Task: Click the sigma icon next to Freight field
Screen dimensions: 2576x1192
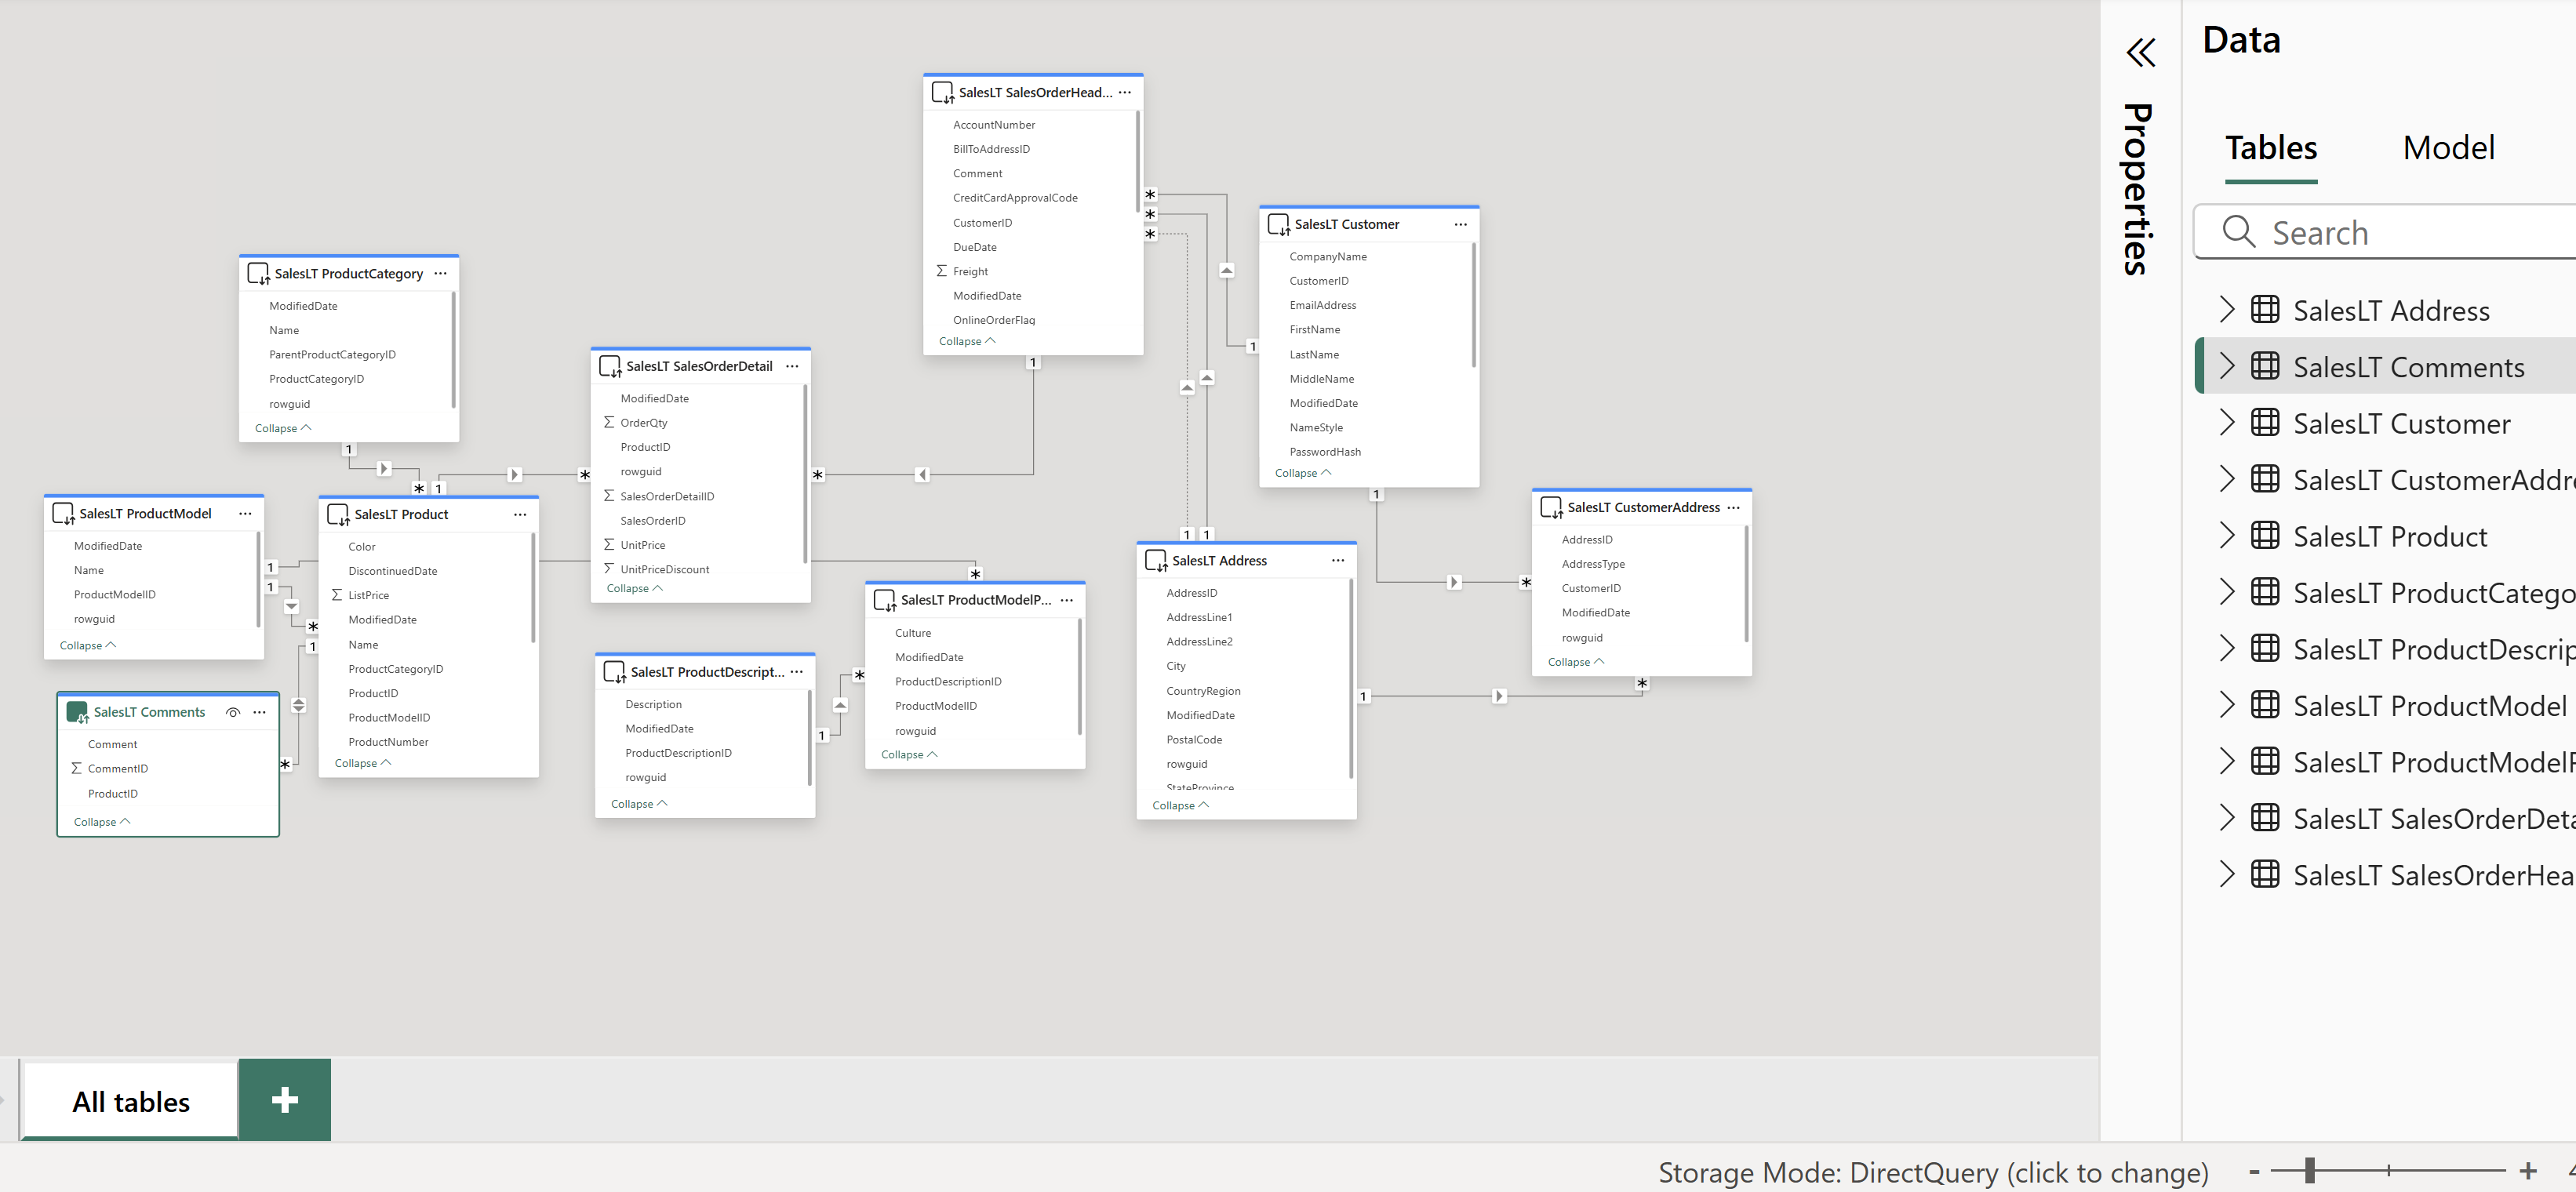Action: point(940,270)
